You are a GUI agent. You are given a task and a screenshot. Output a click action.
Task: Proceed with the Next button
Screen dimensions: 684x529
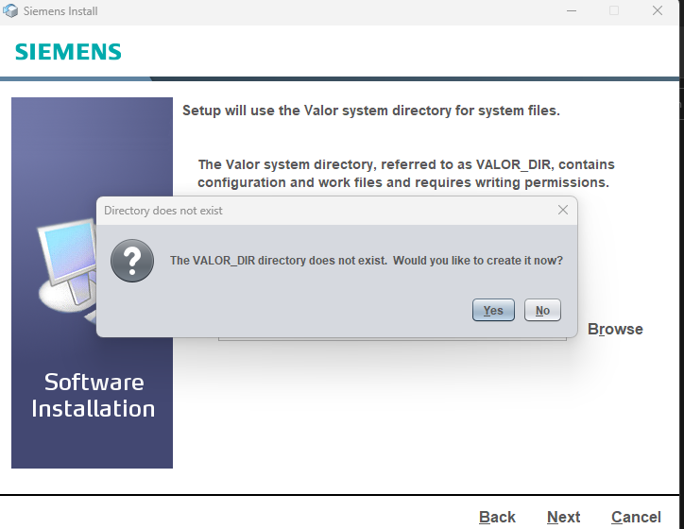[x=563, y=518]
